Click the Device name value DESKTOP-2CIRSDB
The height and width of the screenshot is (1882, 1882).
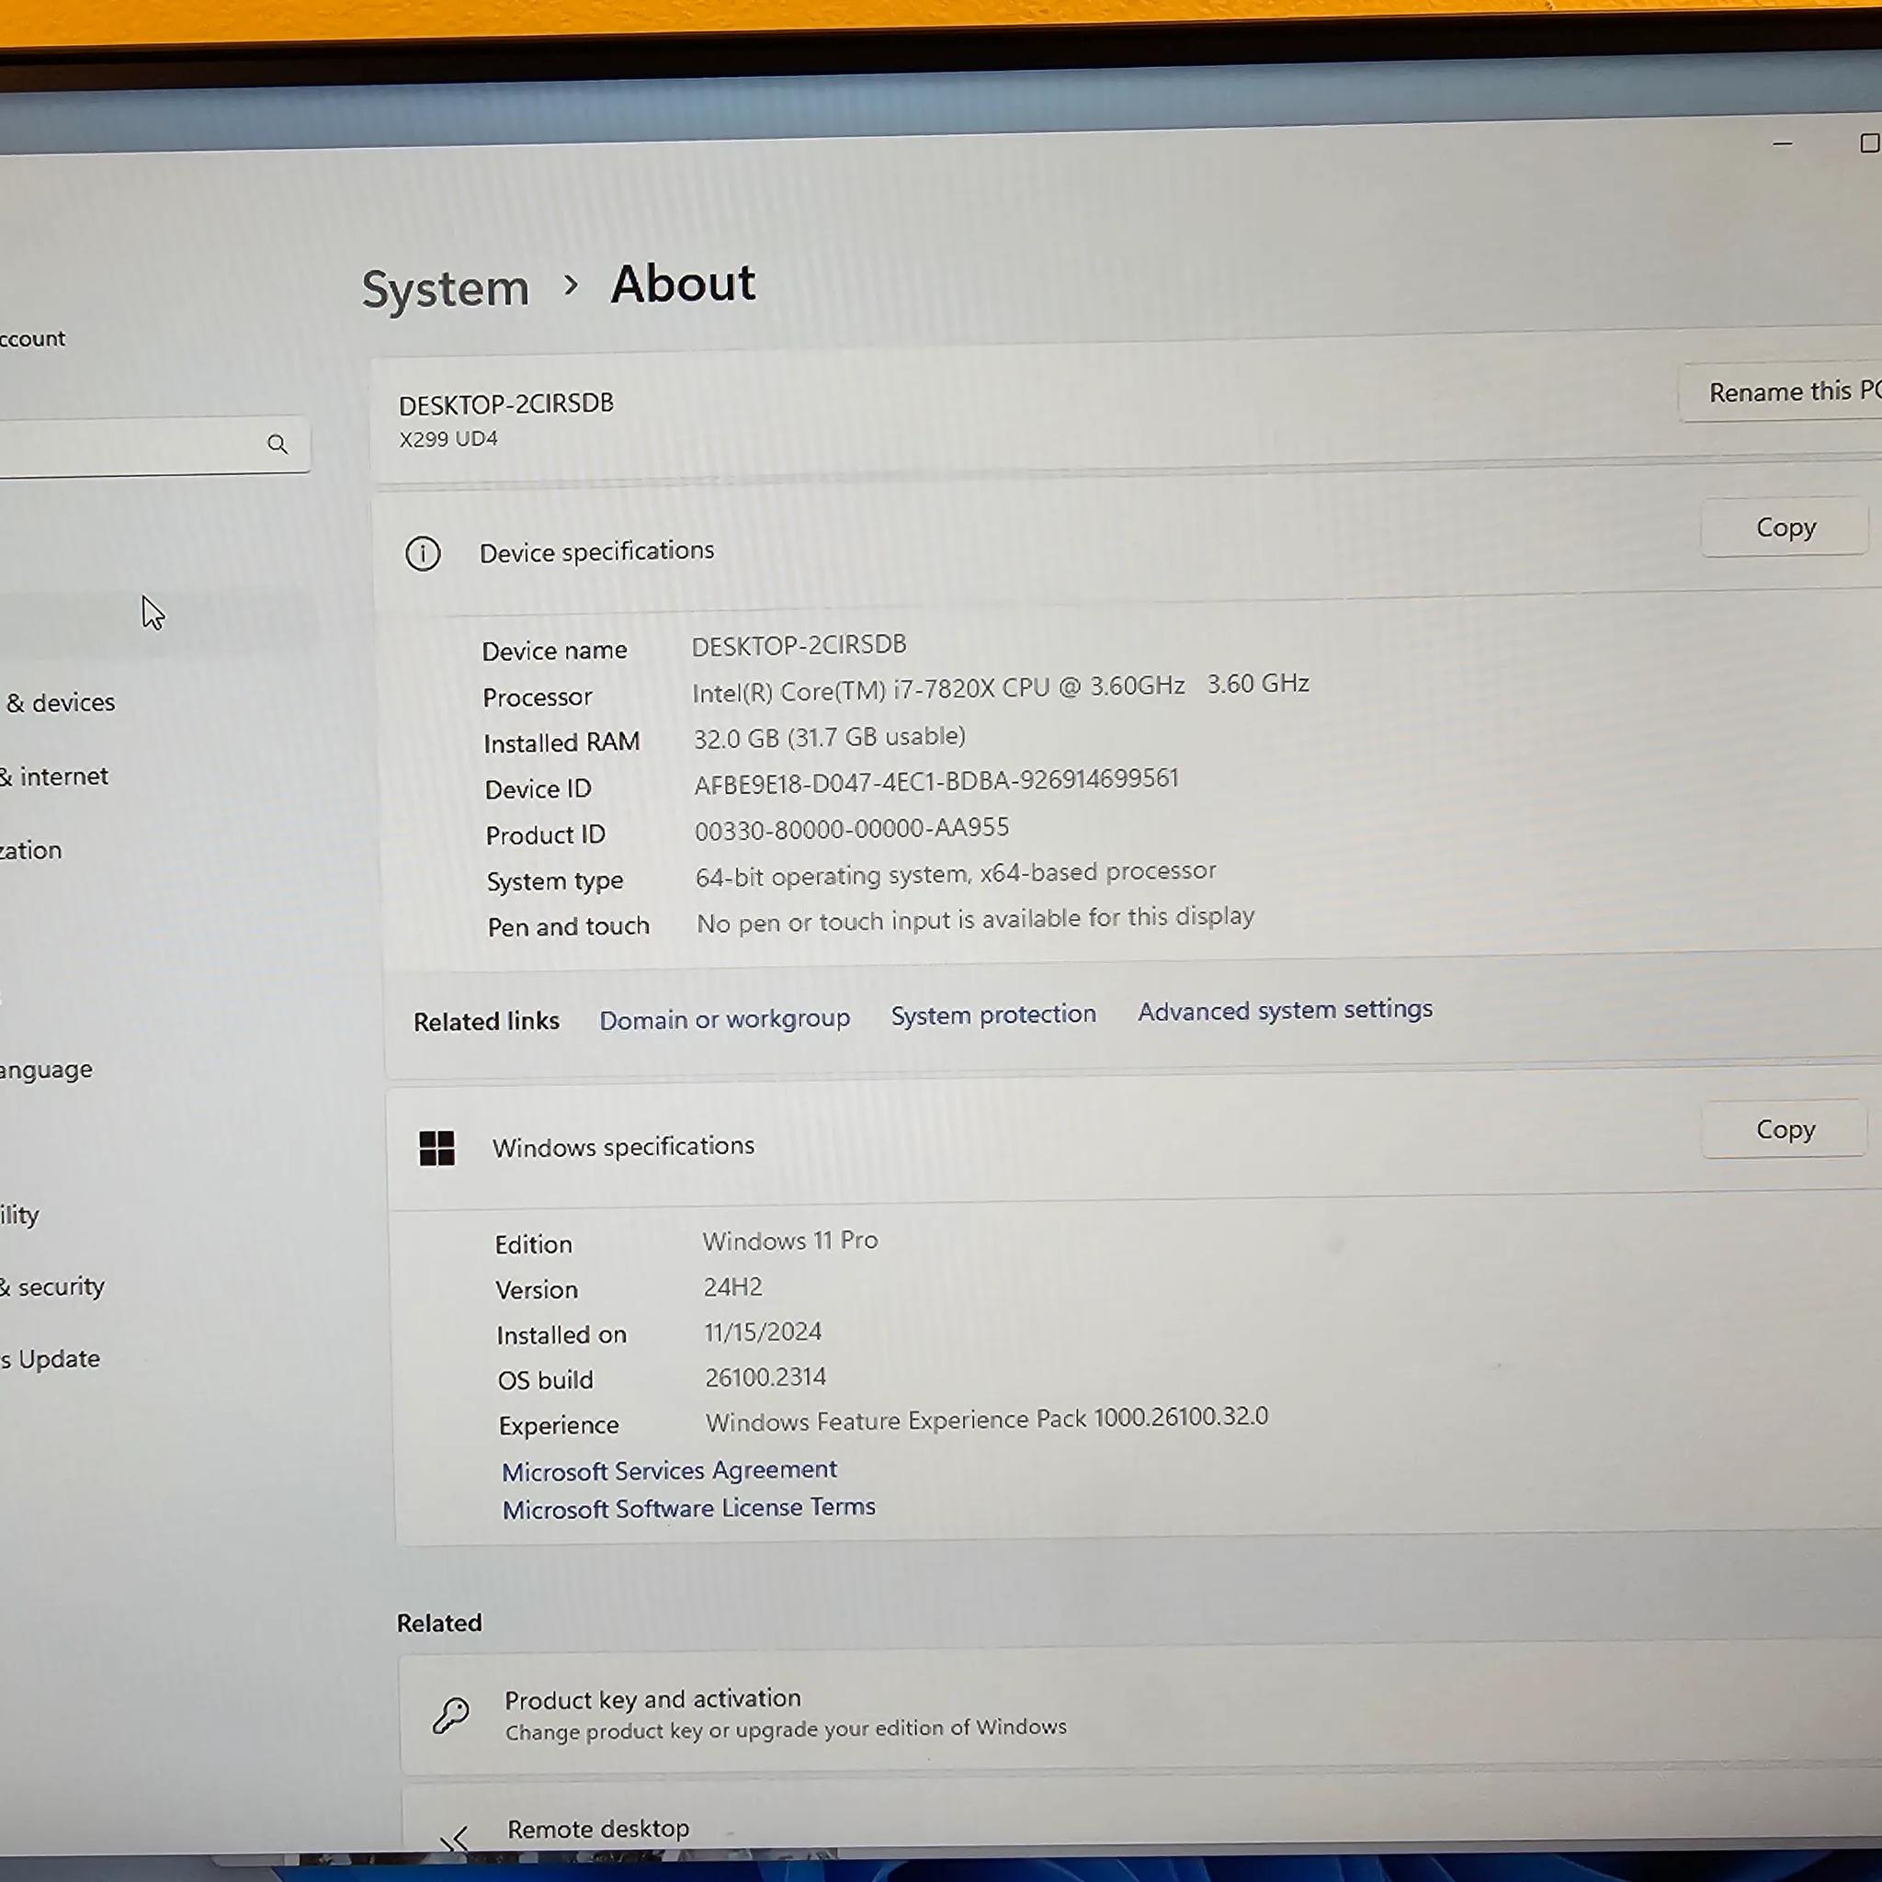[x=799, y=645]
